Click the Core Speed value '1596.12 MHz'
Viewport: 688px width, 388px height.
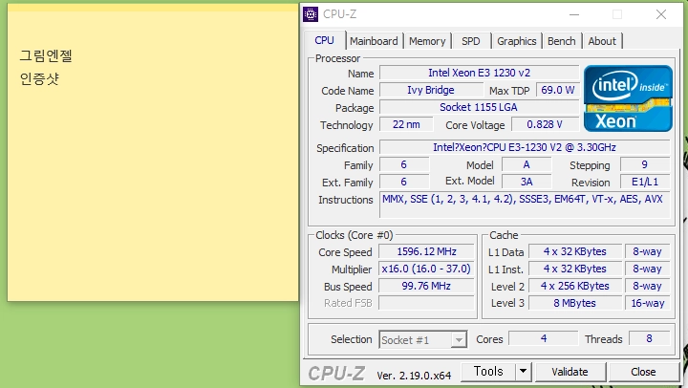click(426, 251)
